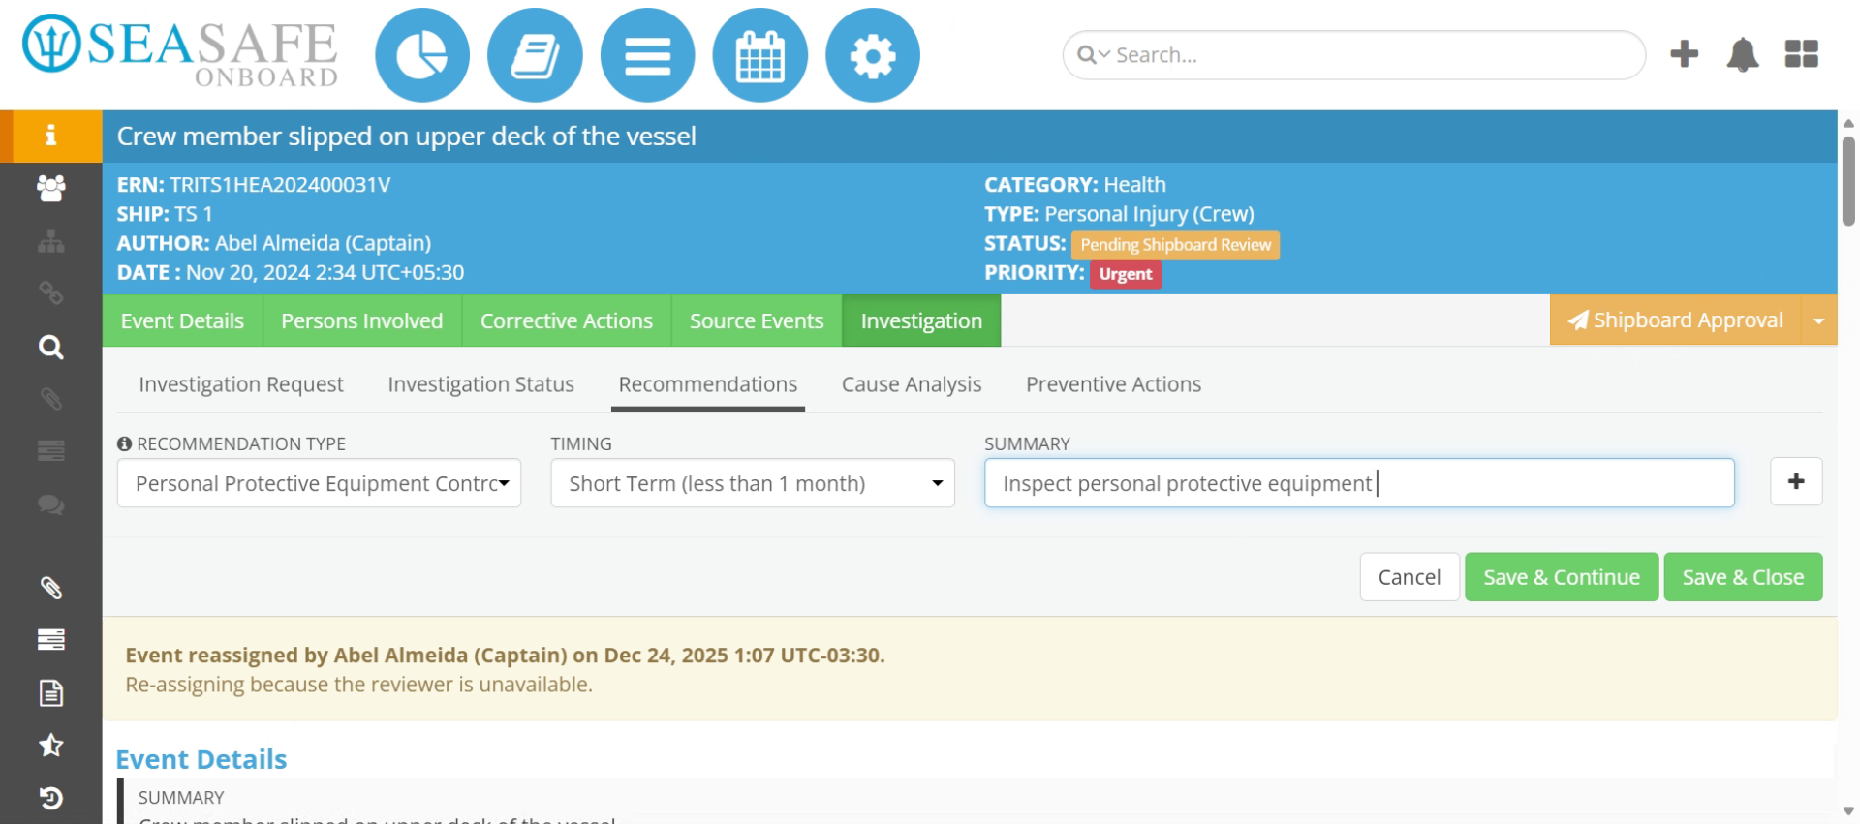The width and height of the screenshot is (1860, 824).
Task: Click the vertical scrollbar thumb
Action: click(x=1847, y=180)
